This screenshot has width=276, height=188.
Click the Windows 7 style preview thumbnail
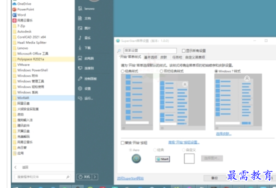point(238,102)
